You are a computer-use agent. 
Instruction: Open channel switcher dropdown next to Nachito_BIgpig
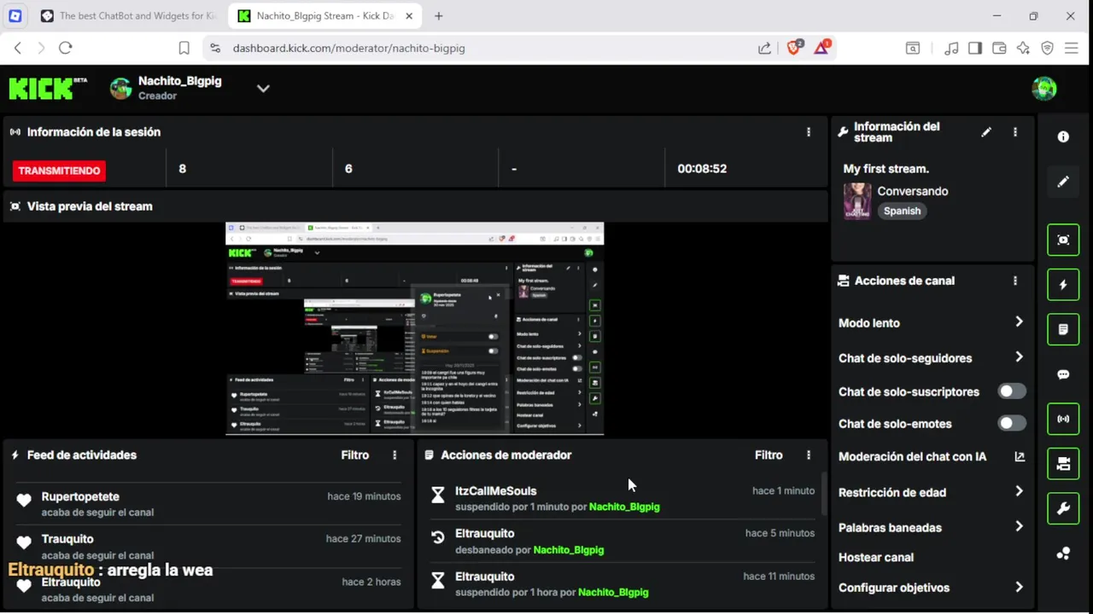[x=263, y=88]
